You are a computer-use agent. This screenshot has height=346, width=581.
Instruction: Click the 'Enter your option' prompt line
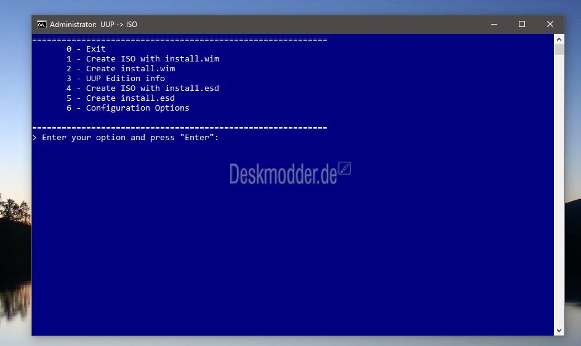pos(126,138)
